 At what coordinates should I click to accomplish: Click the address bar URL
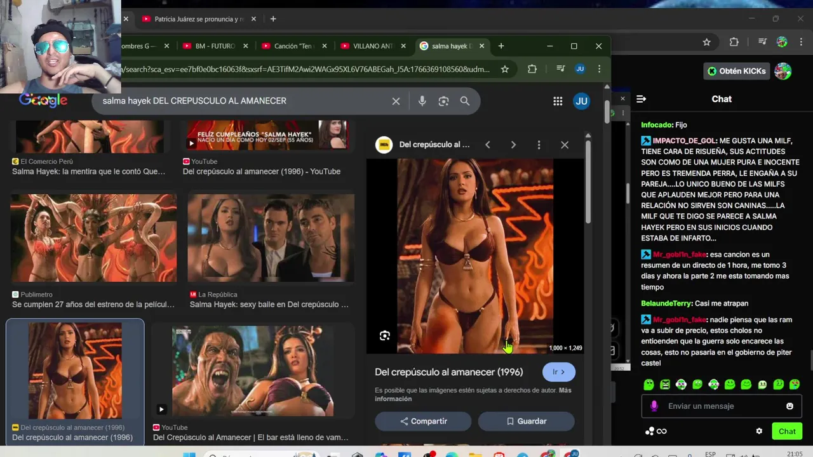306,69
